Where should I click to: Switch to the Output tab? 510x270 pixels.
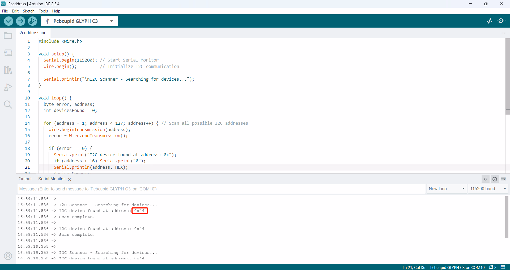click(x=25, y=179)
